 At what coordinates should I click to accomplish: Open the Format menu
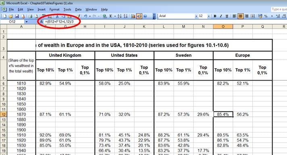[54, 10]
